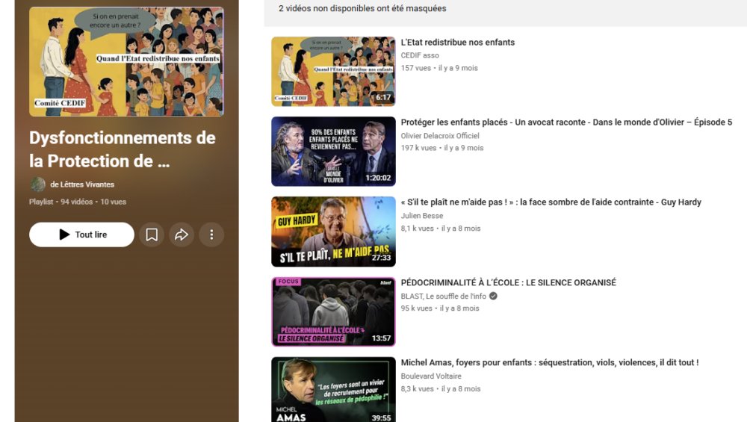
Task: Open the large playlist cover thumbnail
Action: click(x=126, y=61)
